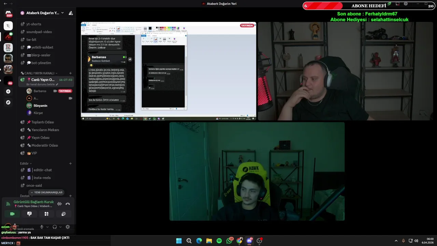This screenshot has width=437, height=246.
Task: Click the webcam tile with white headphones
Action: pyautogui.click(x=345, y=71)
